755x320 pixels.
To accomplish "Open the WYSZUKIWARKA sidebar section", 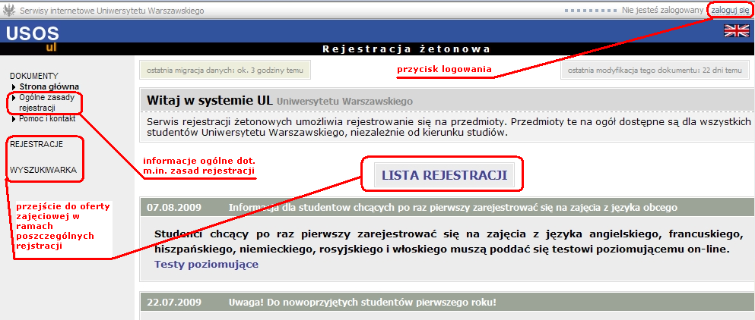I will [43, 170].
